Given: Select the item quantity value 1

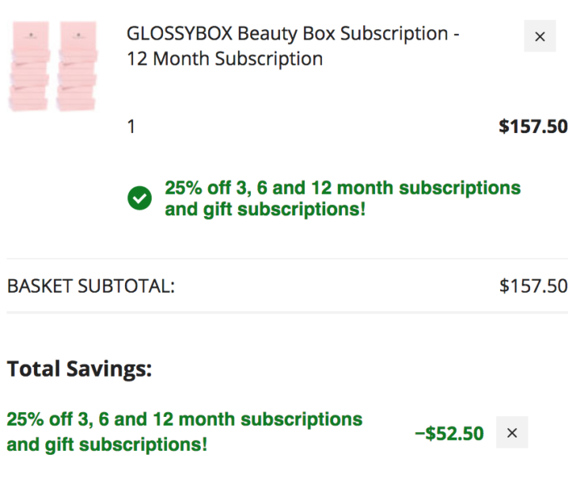Looking at the screenshot, I should [x=131, y=127].
